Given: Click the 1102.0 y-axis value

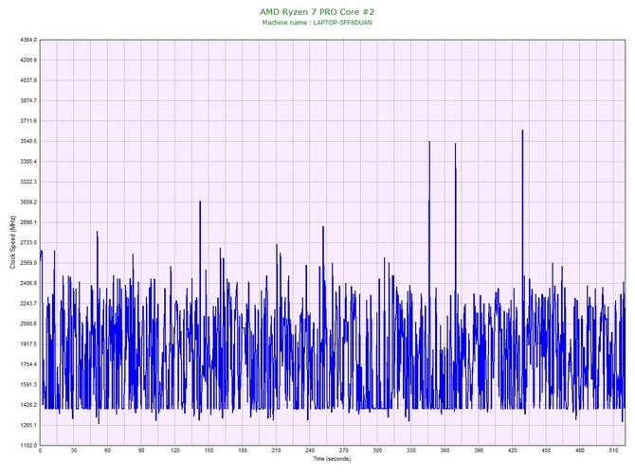Looking at the screenshot, I should point(28,446).
